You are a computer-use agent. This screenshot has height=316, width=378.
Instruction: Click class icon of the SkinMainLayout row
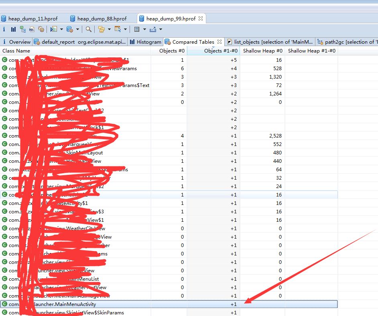click(x=4, y=152)
